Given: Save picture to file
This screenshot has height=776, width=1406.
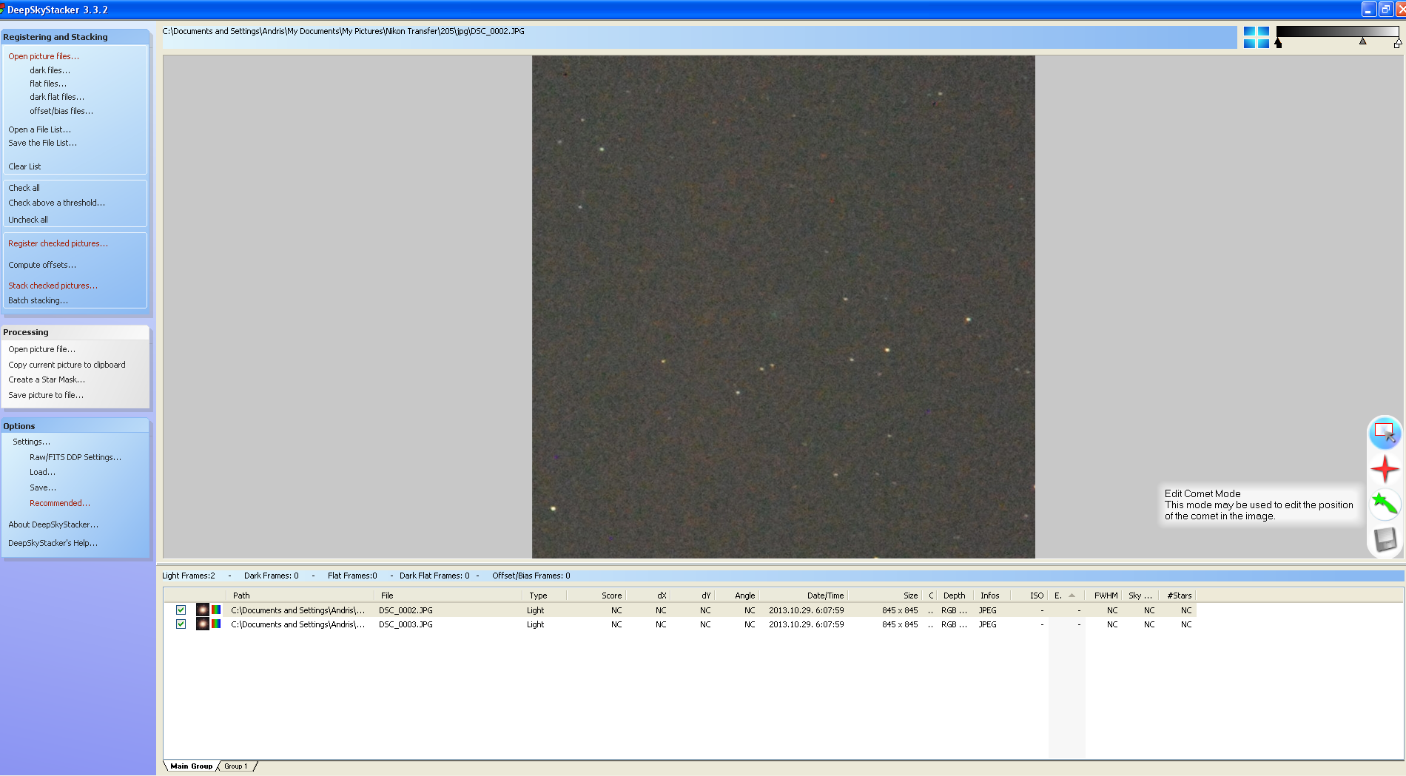Looking at the screenshot, I should click(46, 395).
